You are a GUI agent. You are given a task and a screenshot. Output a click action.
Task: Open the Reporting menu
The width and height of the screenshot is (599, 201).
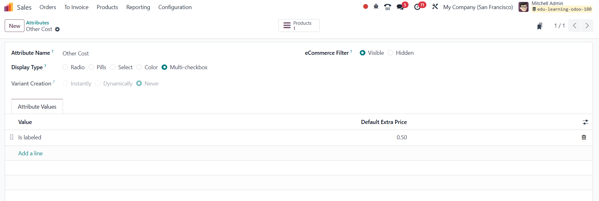pos(138,7)
